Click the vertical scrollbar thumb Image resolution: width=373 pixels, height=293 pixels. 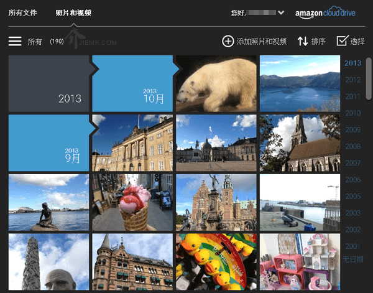[369, 78]
